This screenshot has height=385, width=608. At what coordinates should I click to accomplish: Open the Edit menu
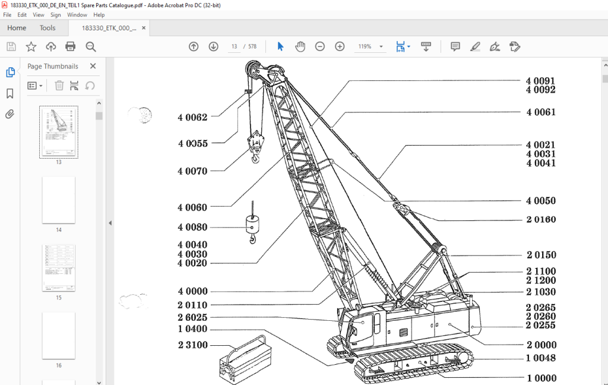click(22, 15)
